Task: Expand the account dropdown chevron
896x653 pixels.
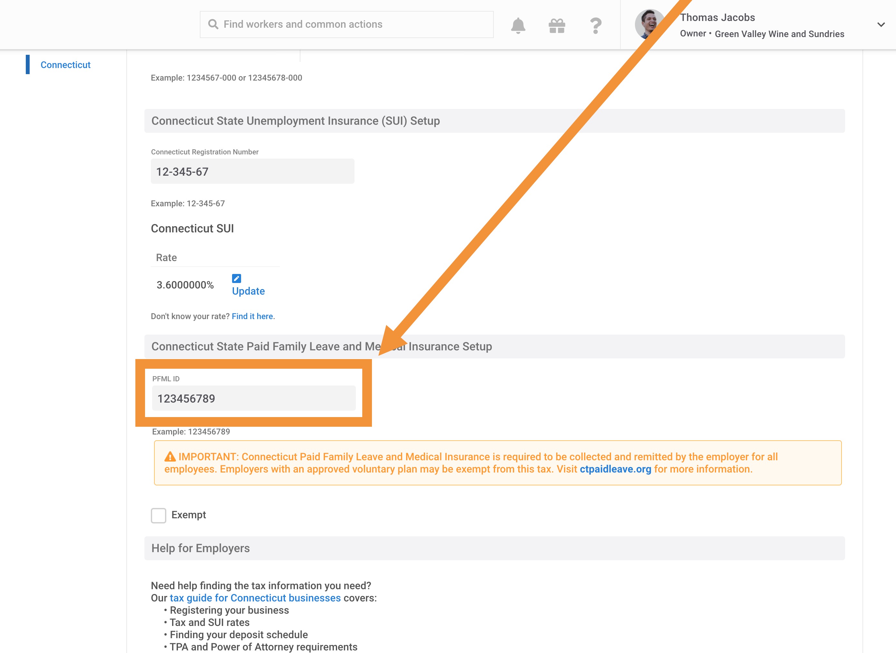Action: [881, 24]
